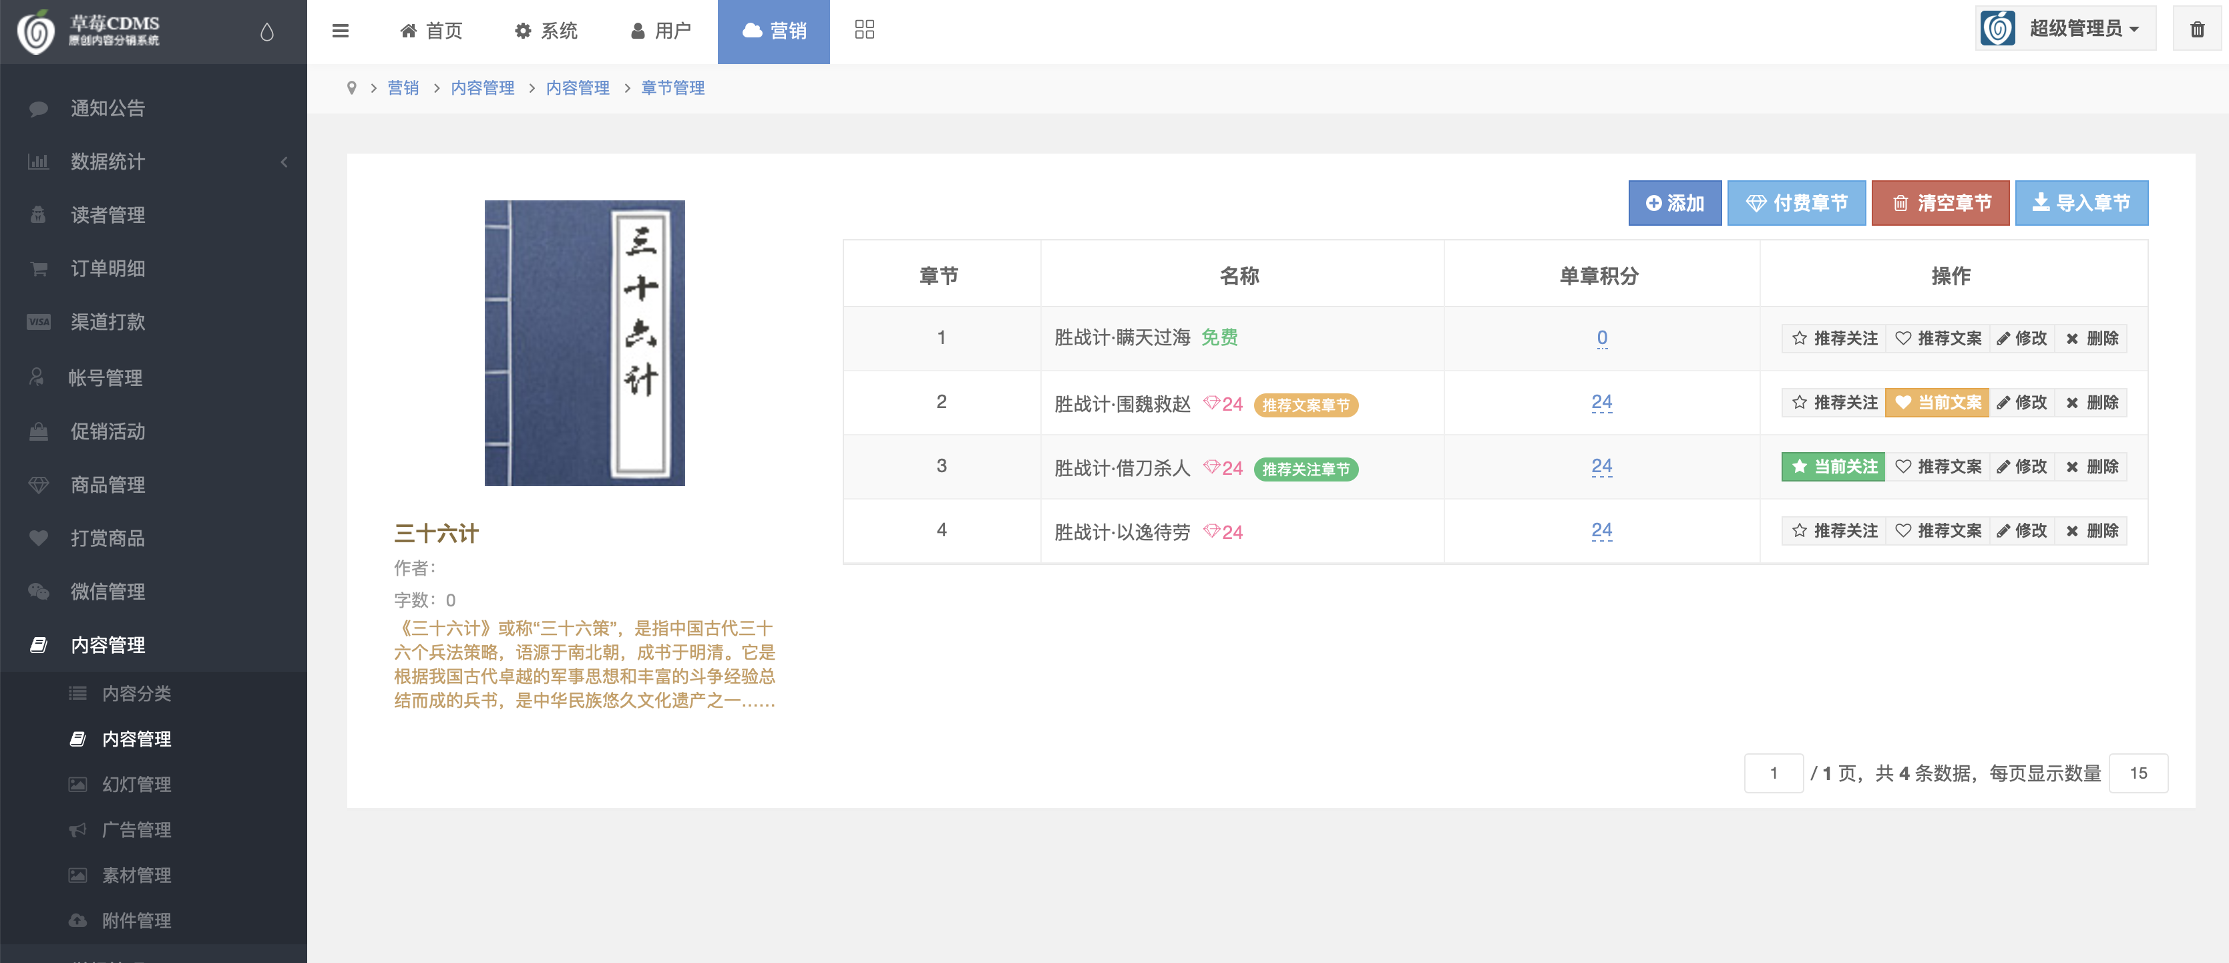Open 读者管理 in sidebar
Viewport: 2229px width, 963px height.
[153, 214]
